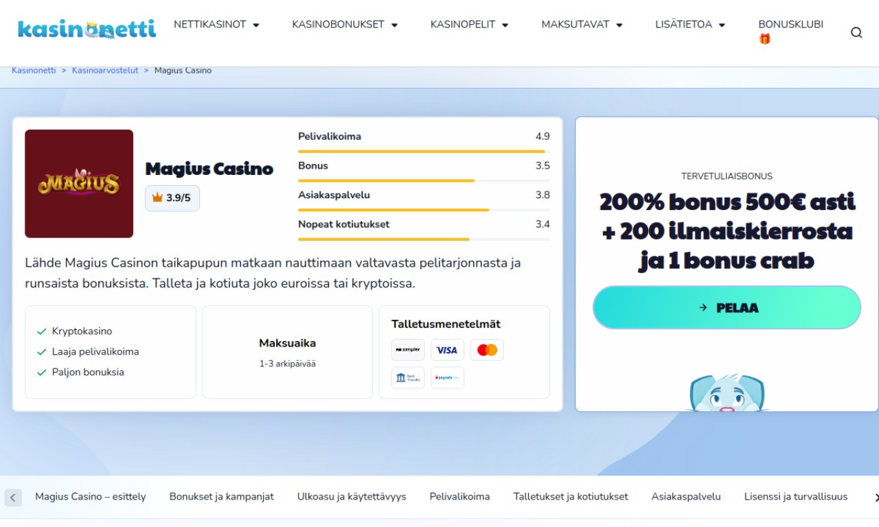Select the Paysafe payment icon

447,377
